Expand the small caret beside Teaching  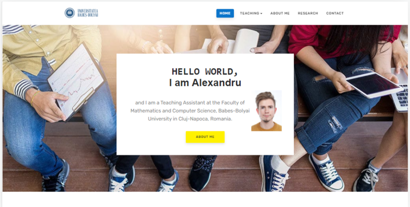click(x=261, y=13)
